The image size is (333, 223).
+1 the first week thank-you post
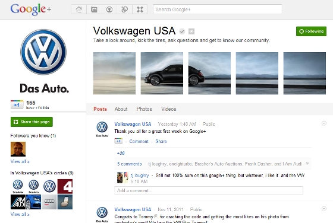pyautogui.click(x=118, y=141)
